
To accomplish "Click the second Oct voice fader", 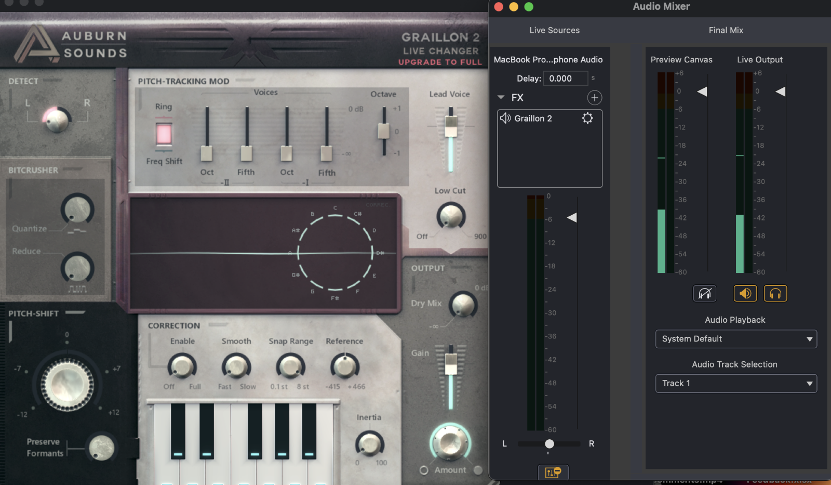I will click(x=286, y=153).
